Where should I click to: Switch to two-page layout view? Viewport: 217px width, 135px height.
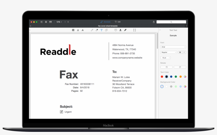(x=51, y=22)
